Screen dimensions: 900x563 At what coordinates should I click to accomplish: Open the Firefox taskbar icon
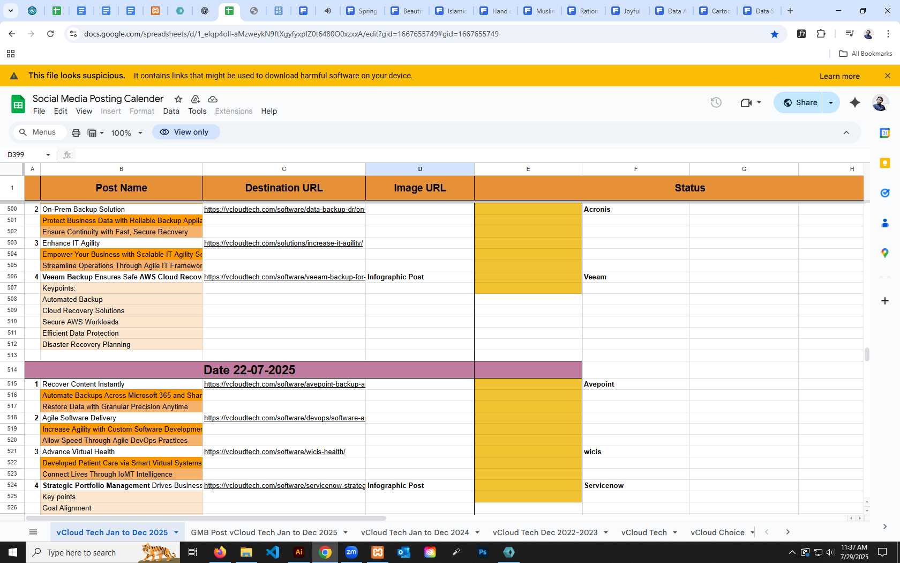pyautogui.click(x=220, y=552)
